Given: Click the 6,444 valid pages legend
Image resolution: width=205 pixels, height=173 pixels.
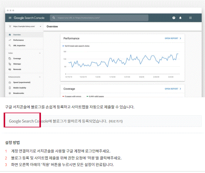Looking at the screenshot, I should point(95,96).
